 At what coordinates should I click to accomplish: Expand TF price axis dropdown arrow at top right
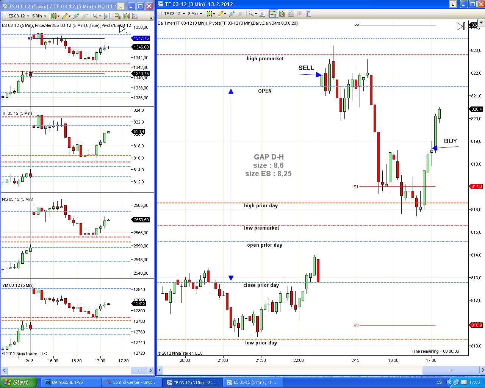[481, 23]
